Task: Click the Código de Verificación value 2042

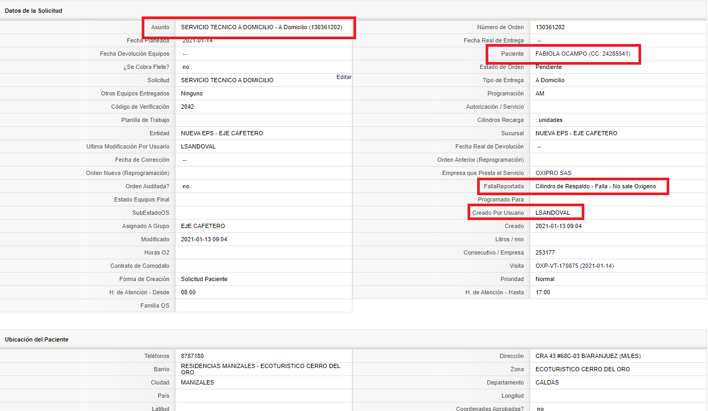Action: click(187, 107)
